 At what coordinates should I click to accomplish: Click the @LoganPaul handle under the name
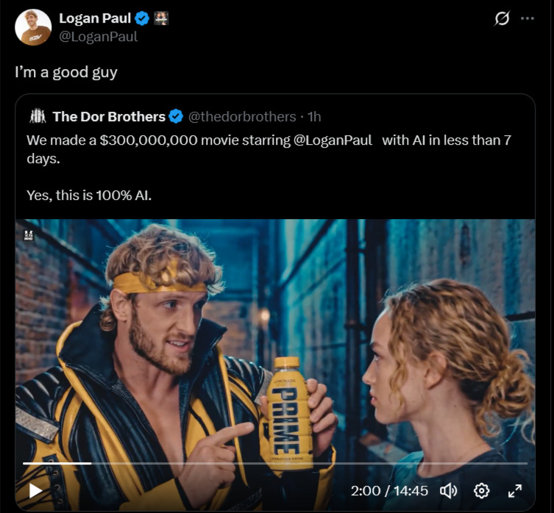tap(99, 36)
